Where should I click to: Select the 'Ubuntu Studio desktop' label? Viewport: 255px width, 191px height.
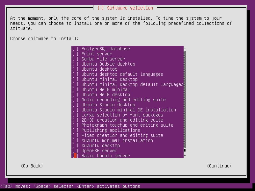click(x=108, y=105)
